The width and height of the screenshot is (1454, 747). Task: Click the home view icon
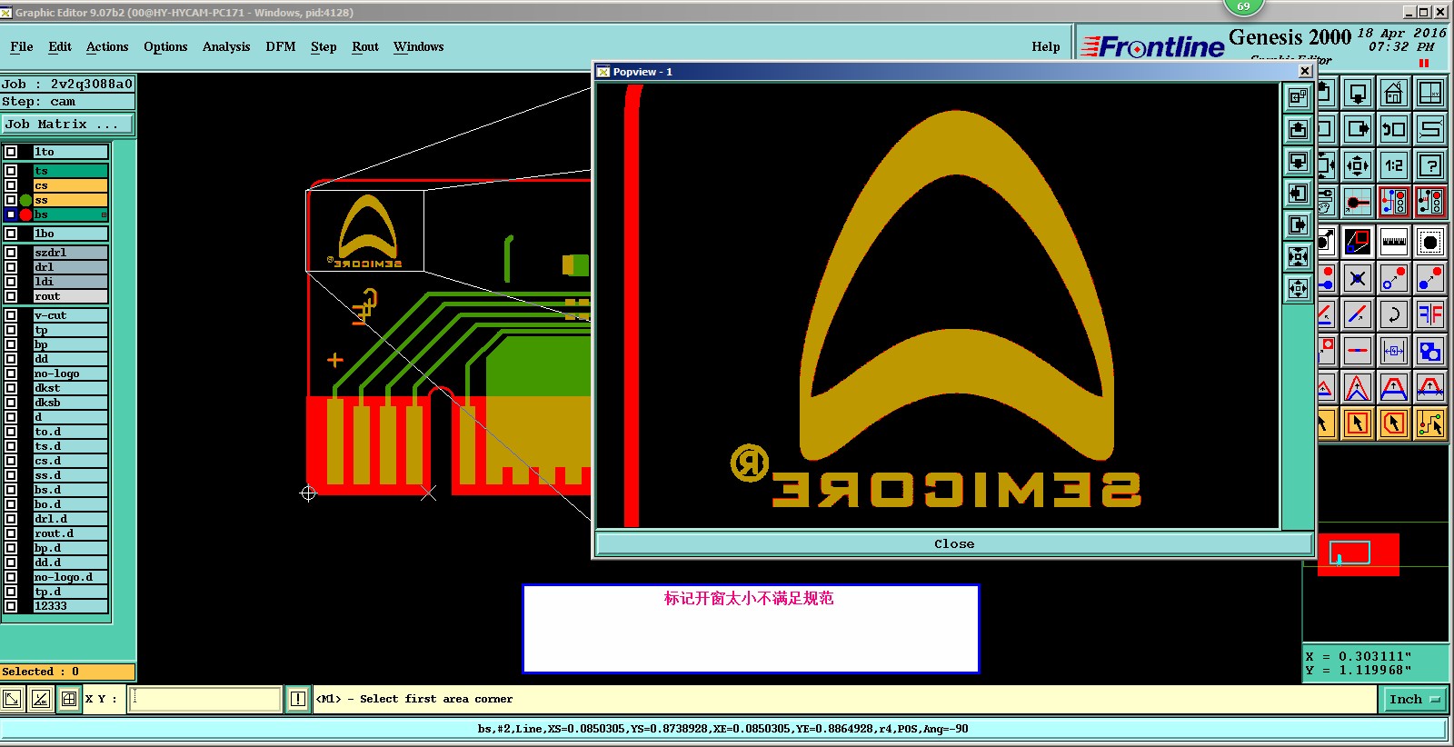point(1393,94)
